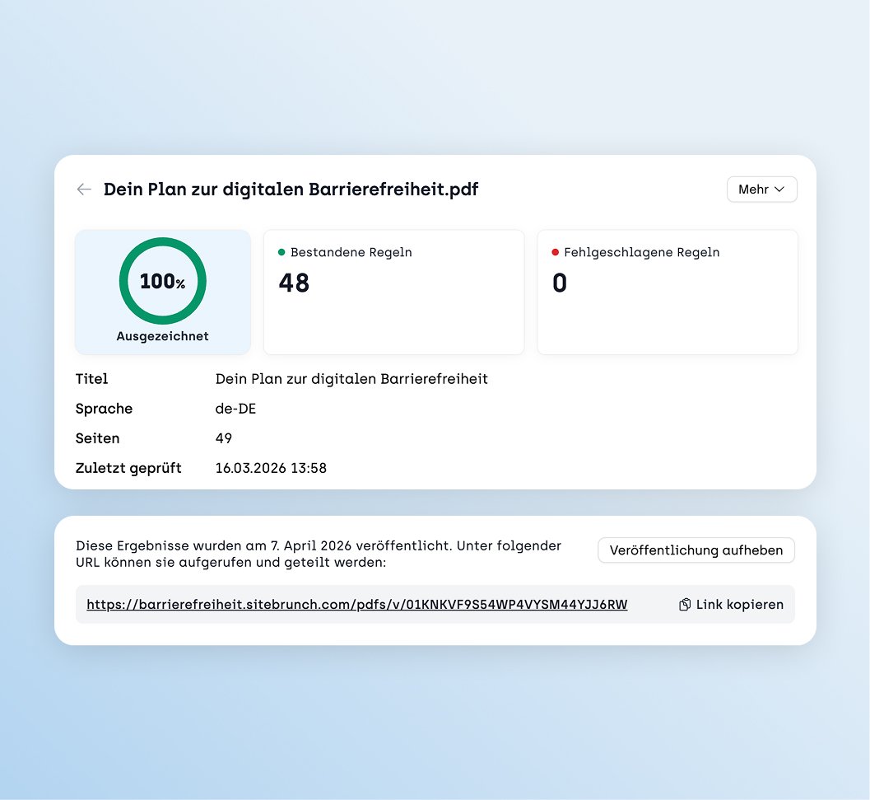Select the highlighted score card
This screenshot has width=870, height=800.
coord(162,292)
